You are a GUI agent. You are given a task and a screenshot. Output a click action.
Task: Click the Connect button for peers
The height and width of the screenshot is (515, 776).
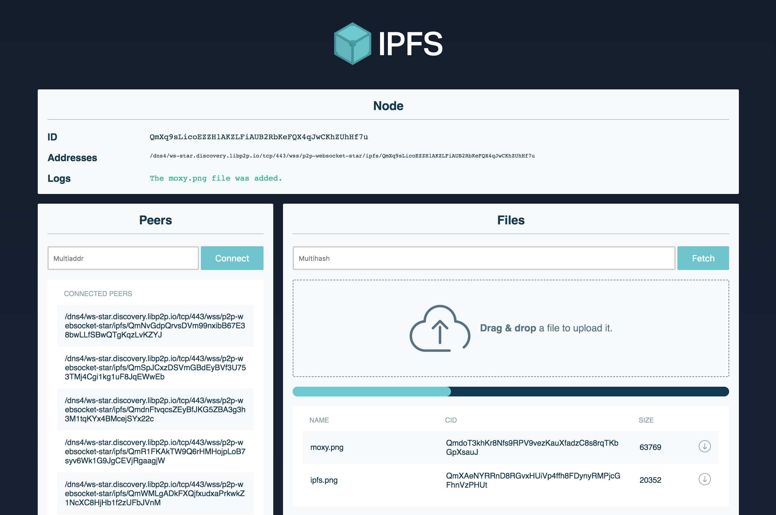232,258
